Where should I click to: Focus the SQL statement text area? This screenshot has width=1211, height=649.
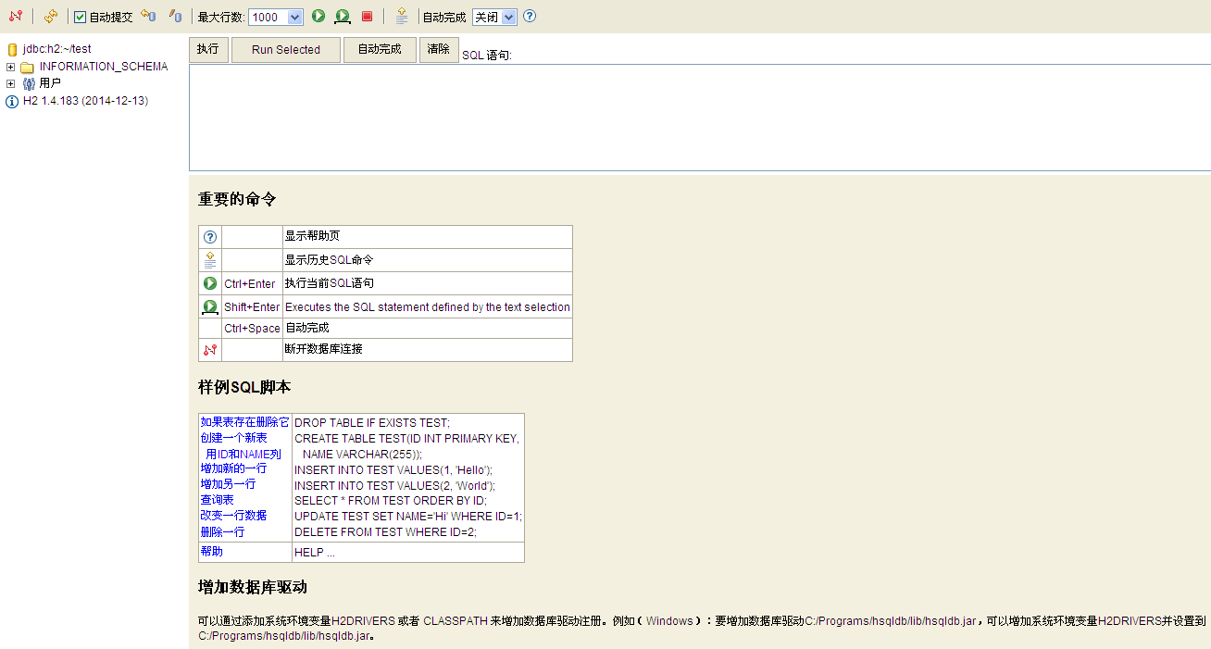[x=700, y=118]
